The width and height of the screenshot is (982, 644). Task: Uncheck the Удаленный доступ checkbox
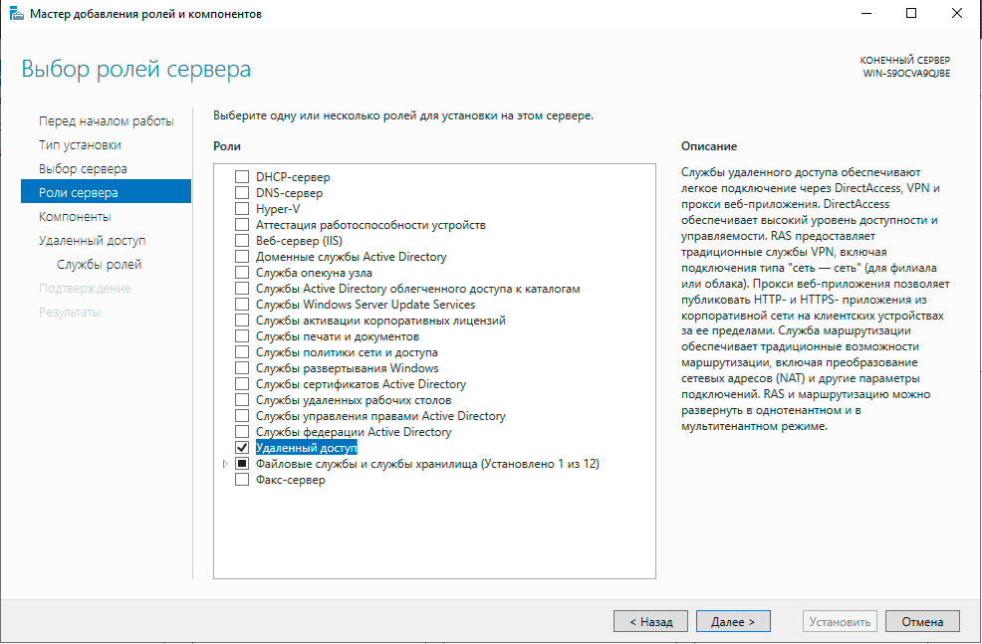pos(242,448)
